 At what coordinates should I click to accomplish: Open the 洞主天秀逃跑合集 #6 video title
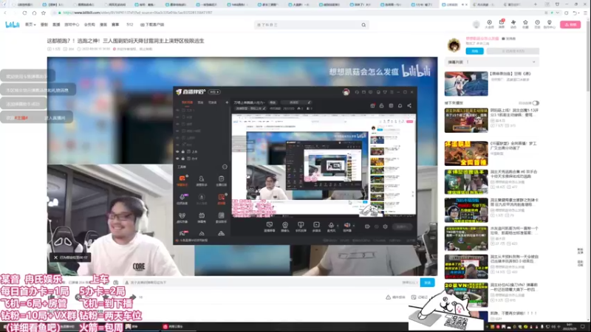click(x=513, y=174)
